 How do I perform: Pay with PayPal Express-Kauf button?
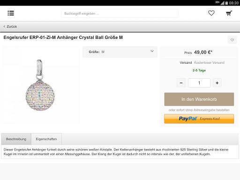199,119
